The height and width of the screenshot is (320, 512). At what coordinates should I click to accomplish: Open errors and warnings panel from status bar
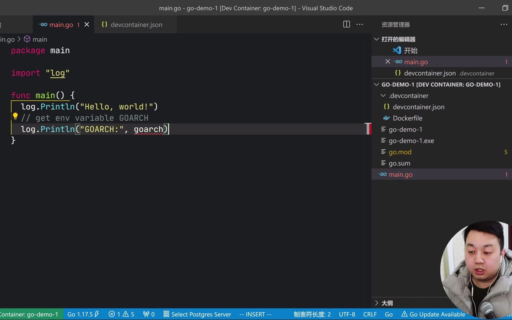[x=121, y=314]
